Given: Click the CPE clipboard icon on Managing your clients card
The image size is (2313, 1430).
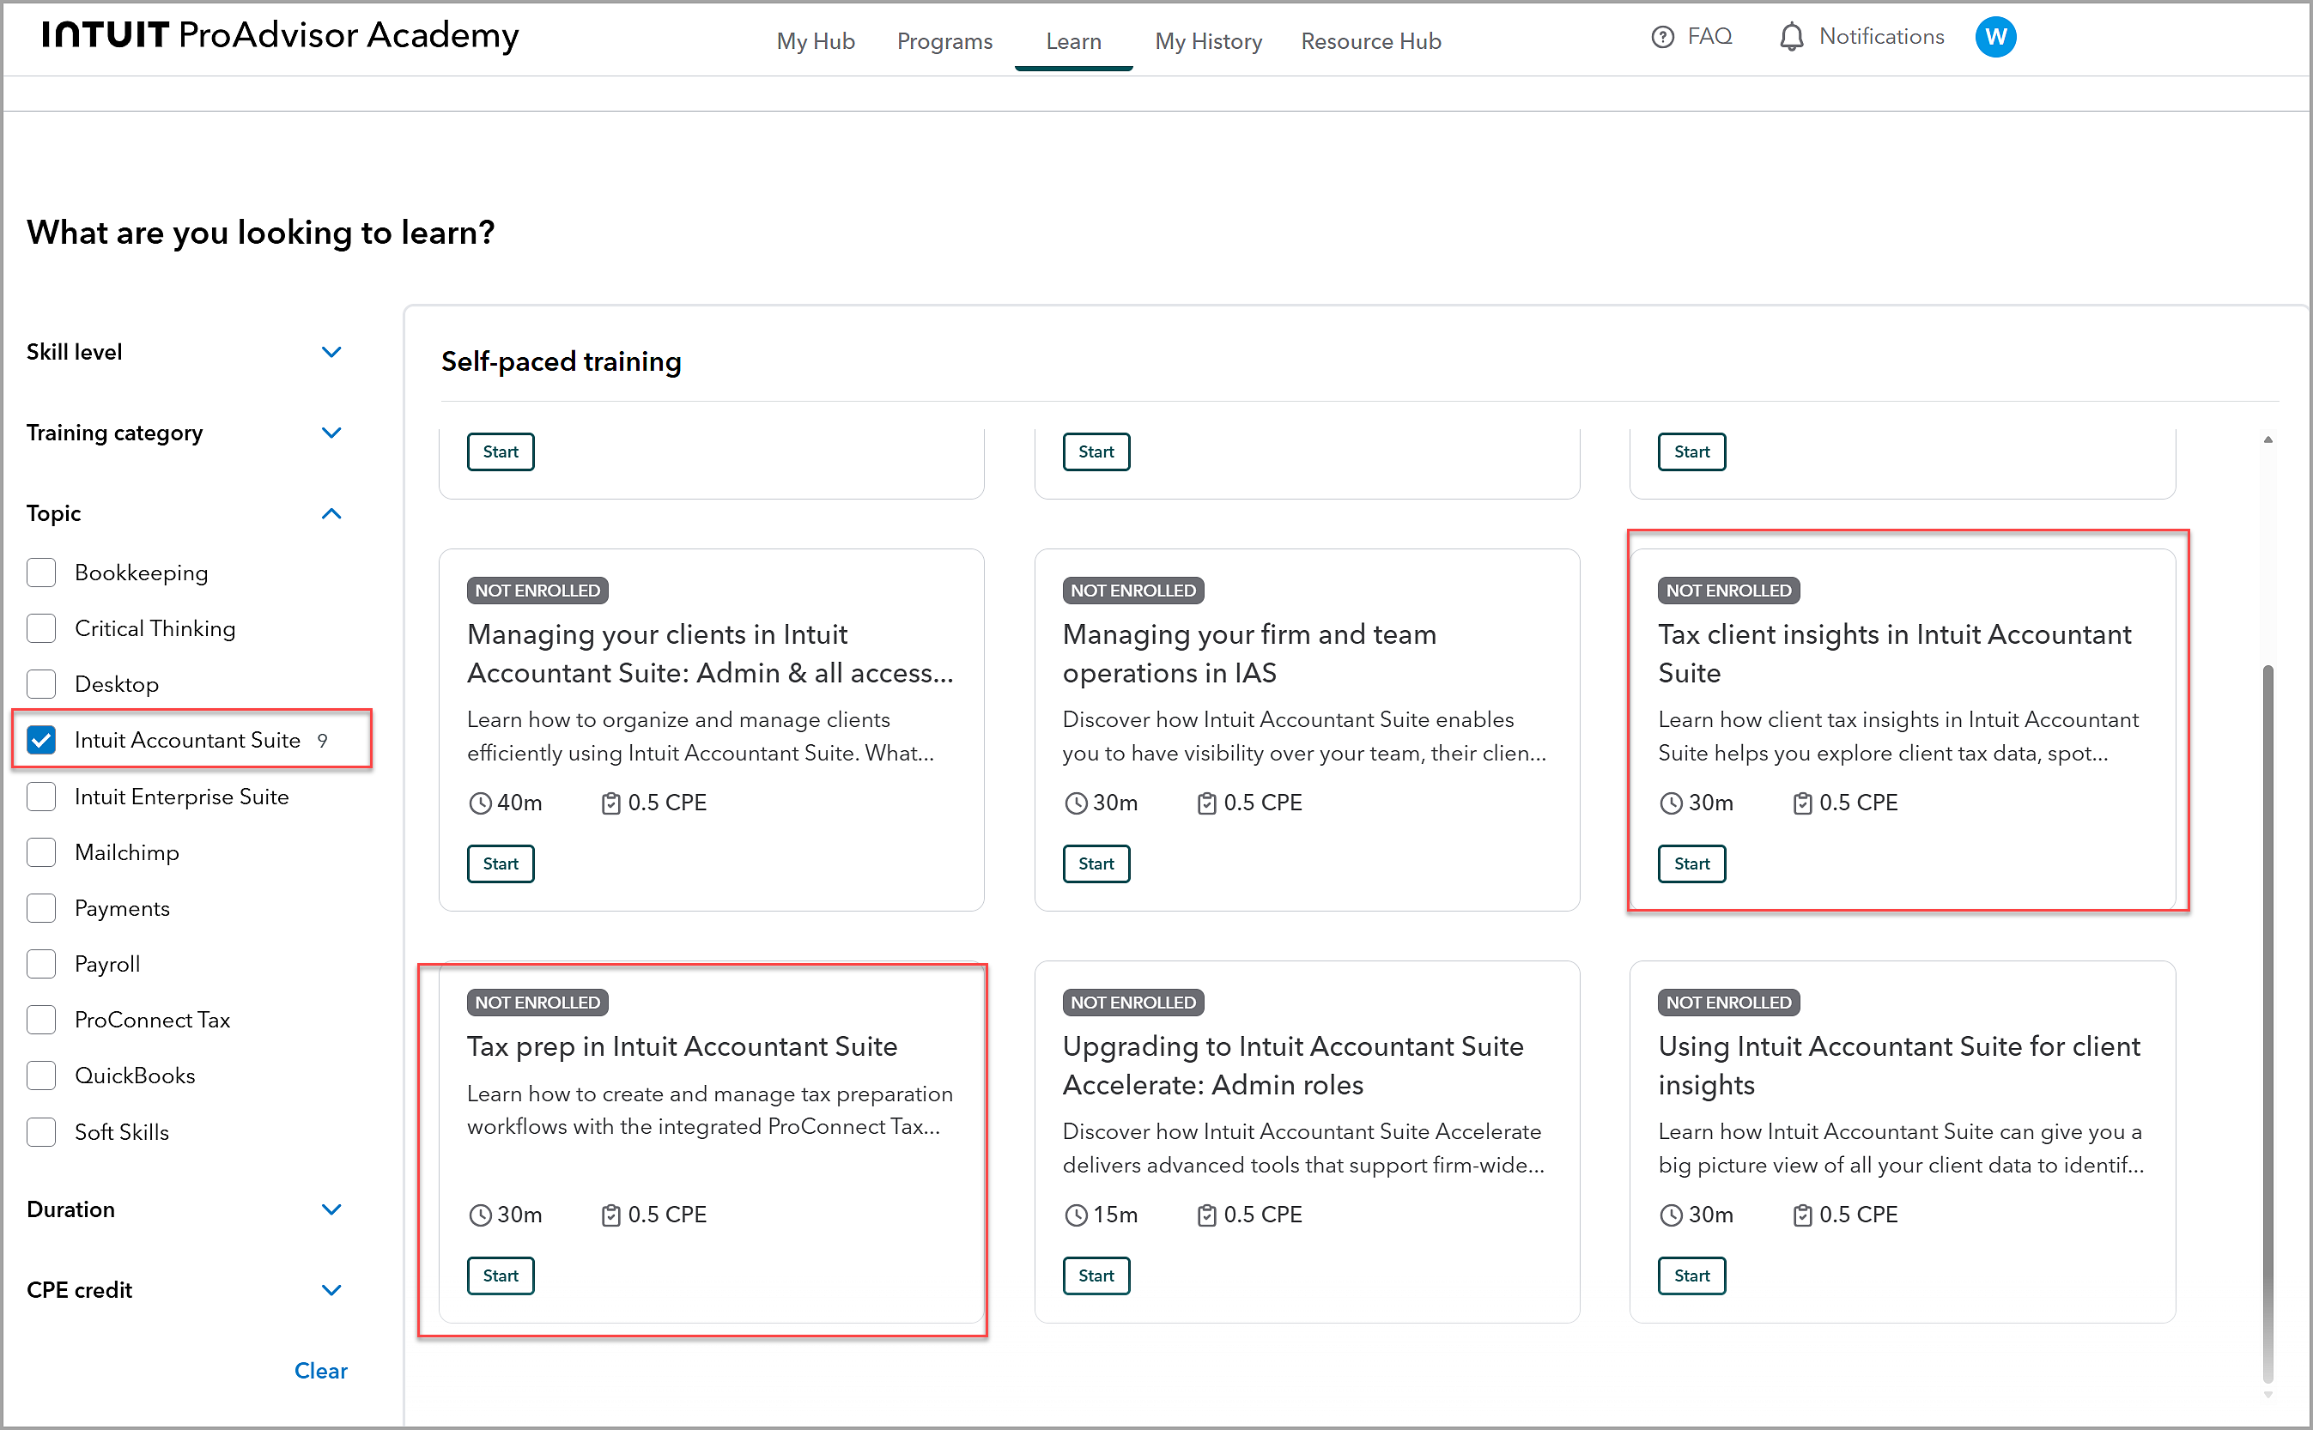Looking at the screenshot, I should (610, 803).
